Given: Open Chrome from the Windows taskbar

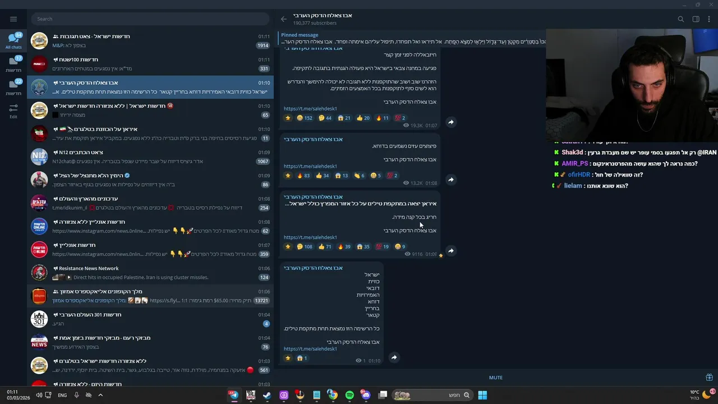Looking at the screenshot, I should click(x=333, y=395).
